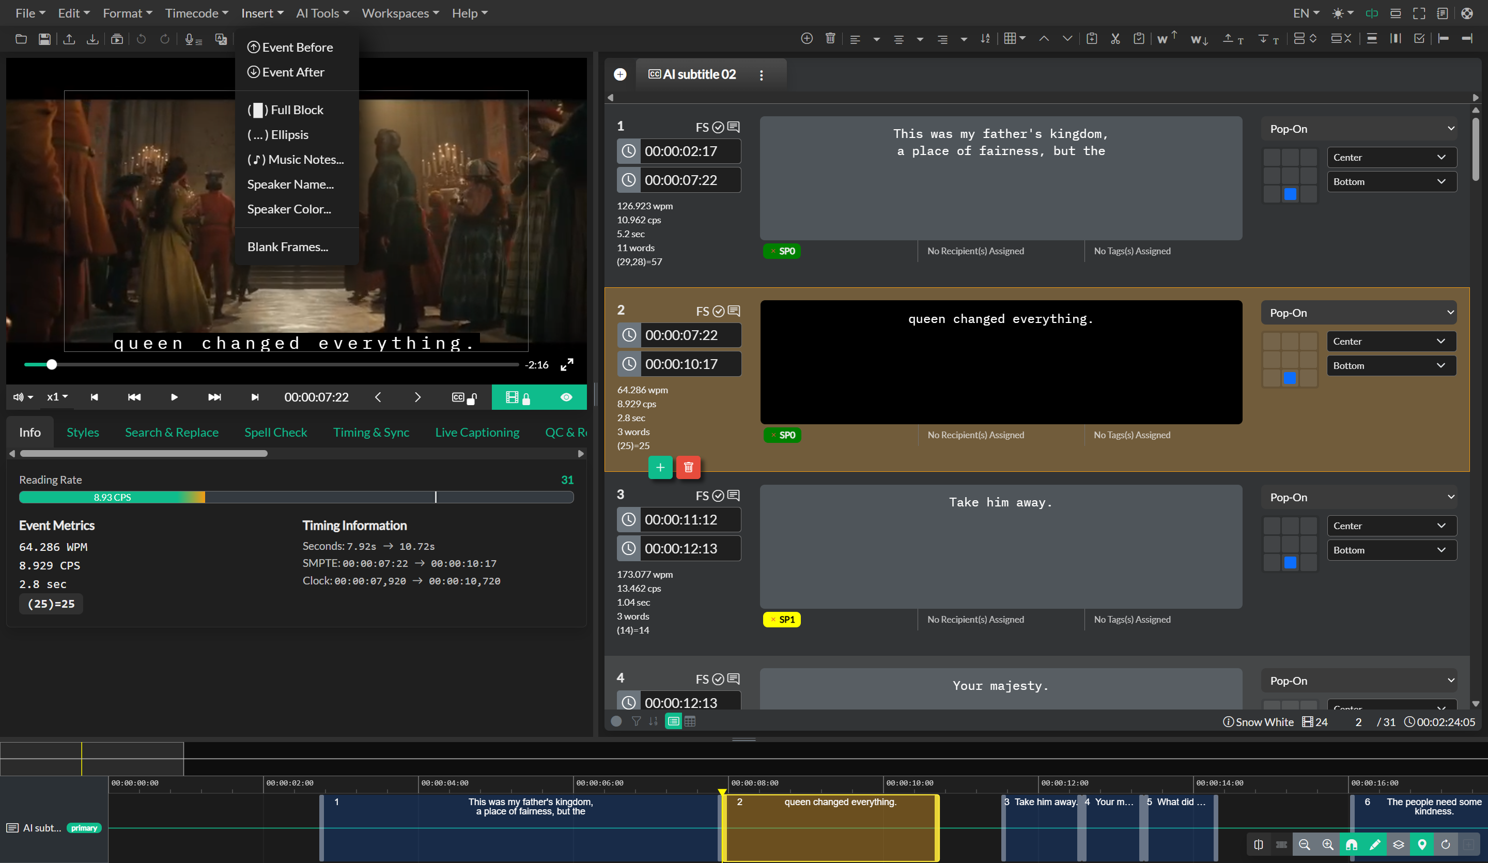This screenshot has width=1488, height=863.
Task: Select the green list view icon below events
Action: point(673,721)
